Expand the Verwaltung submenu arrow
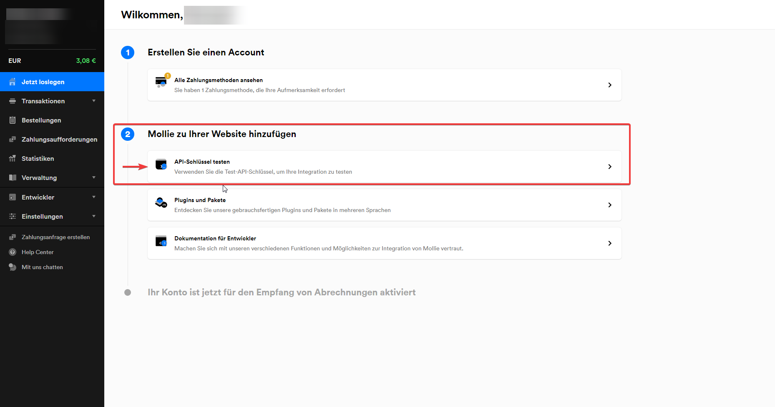This screenshot has width=775, height=407. click(94, 177)
